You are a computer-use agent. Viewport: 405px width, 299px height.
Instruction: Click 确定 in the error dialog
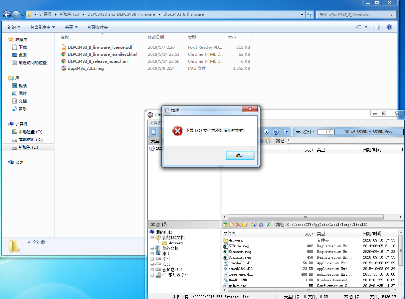pos(240,155)
